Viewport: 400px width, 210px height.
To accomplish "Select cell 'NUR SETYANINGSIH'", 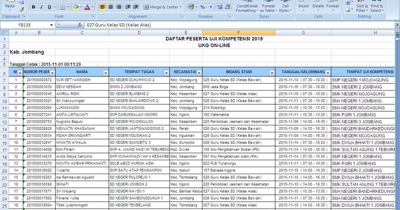I will tap(82, 80).
